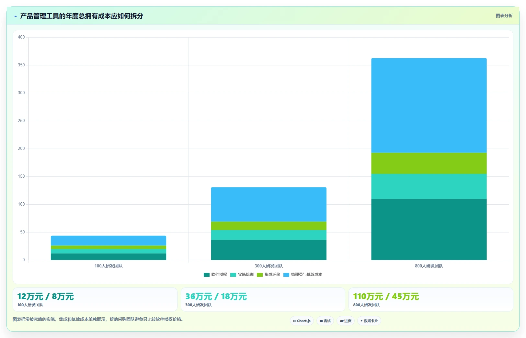526x338 pixels.
Task: Click the dark teal segment of 300人研发团队 bar
Action: tap(269, 250)
